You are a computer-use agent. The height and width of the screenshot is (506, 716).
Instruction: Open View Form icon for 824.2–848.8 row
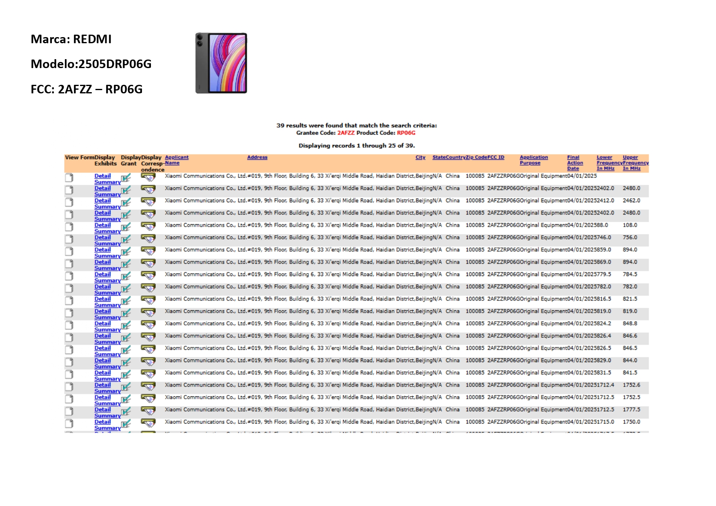69,325
